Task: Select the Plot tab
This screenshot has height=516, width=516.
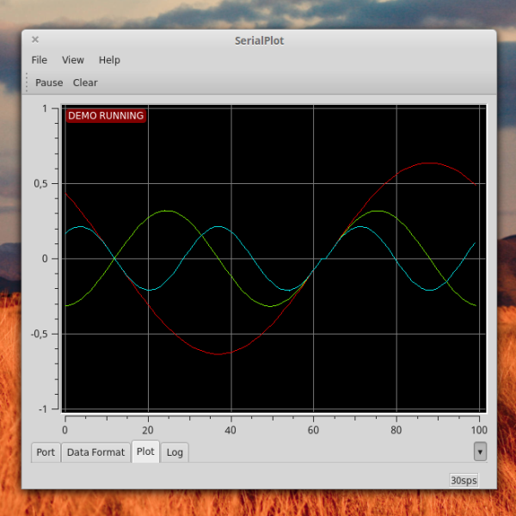Action: coord(145,451)
